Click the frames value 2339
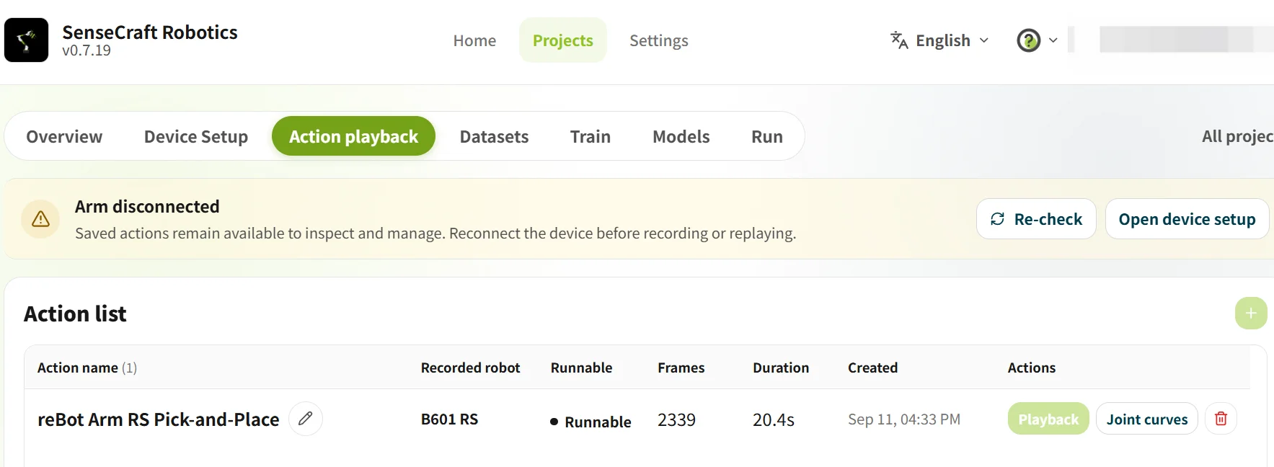The image size is (1274, 467). [676, 419]
